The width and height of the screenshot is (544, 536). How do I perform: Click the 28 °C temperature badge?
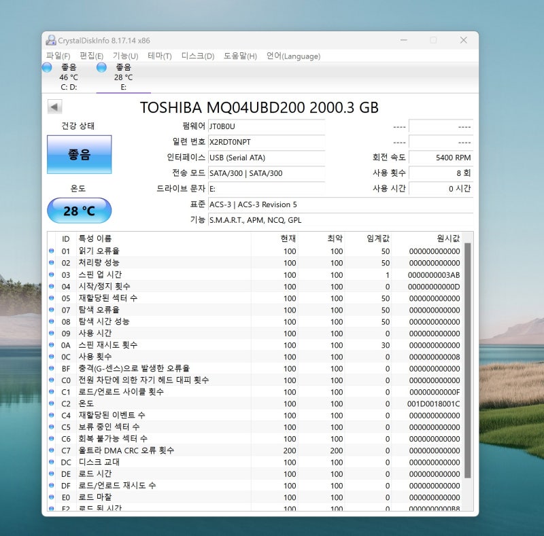click(x=78, y=211)
